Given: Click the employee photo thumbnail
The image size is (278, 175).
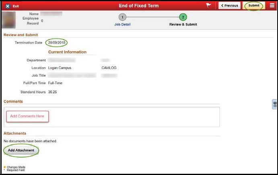Looking at the screenshot, I should pyautogui.click(x=9, y=19).
